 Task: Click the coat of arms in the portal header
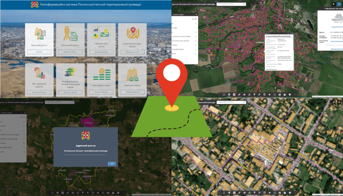(35, 5)
